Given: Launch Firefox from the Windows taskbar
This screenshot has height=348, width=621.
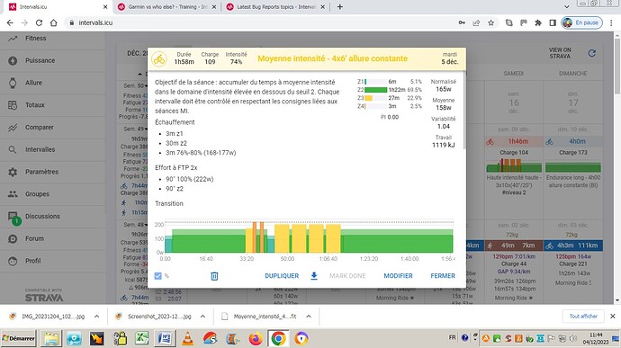Looking at the screenshot, I should [256, 339].
